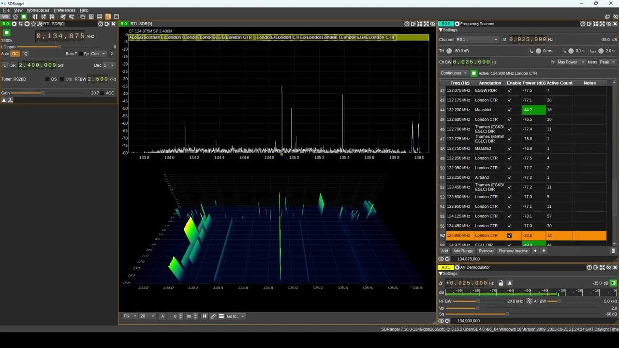Screen dimensions: 619x348
Task: Open the RTL-SDR device settings gear icon
Action: pos(14,24)
